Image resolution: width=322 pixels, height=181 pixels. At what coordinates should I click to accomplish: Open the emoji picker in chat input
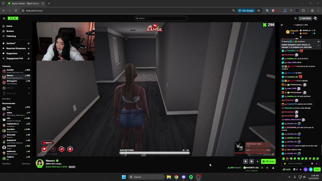click(x=312, y=163)
